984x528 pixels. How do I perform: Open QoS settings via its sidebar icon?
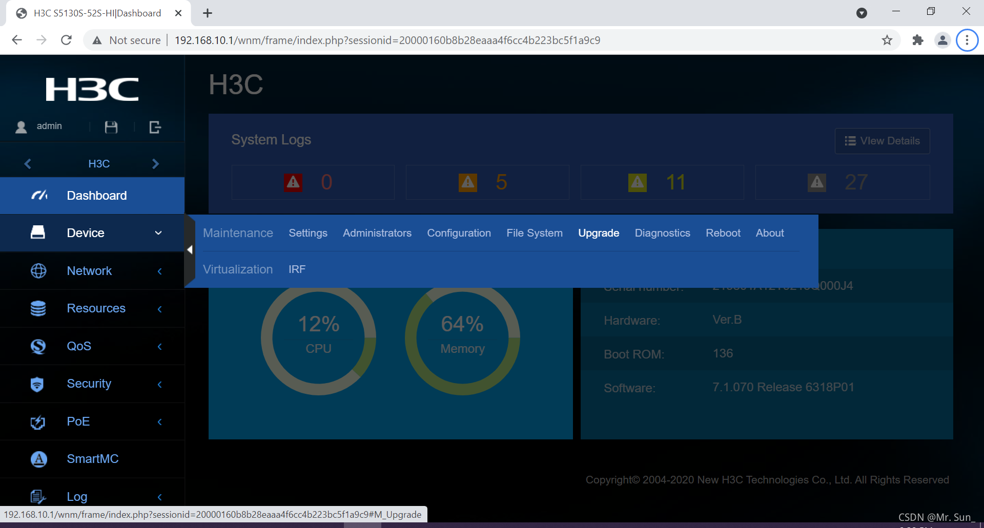point(38,346)
